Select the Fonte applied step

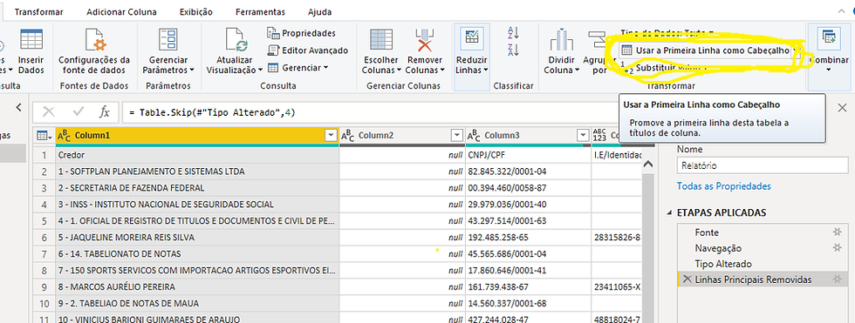pos(707,232)
